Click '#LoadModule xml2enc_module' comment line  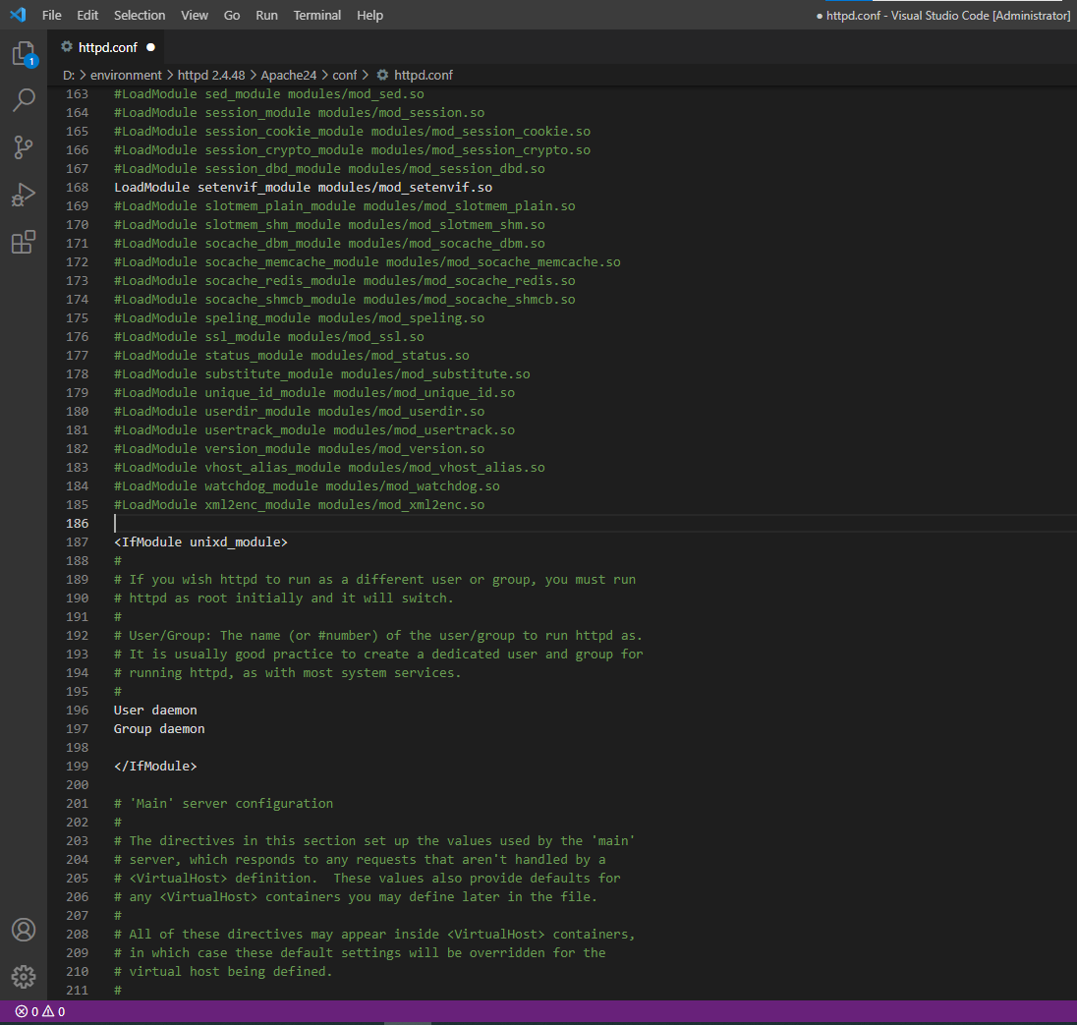click(x=300, y=505)
